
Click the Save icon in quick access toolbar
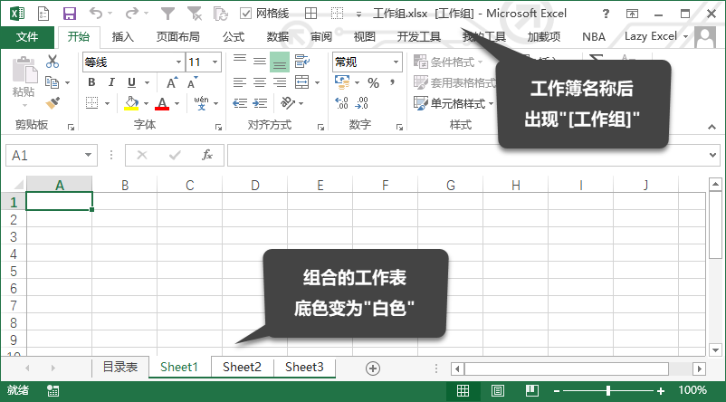click(x=70, y=14)
